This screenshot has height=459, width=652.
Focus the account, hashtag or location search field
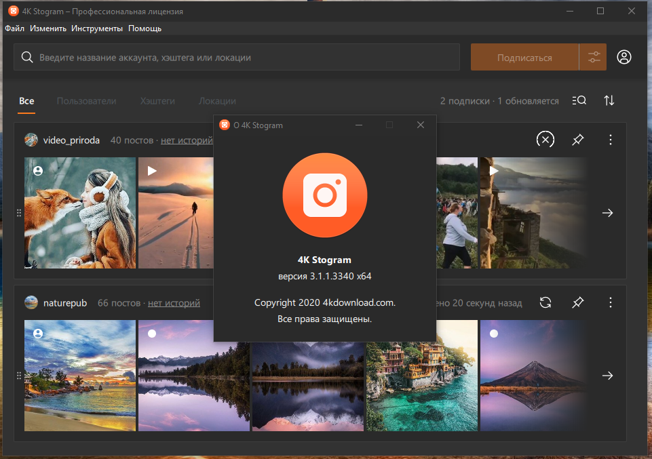click(x=237, y=57)
